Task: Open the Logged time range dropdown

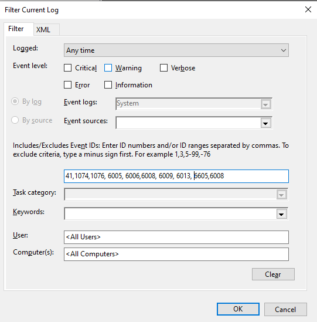Action: 176,50
